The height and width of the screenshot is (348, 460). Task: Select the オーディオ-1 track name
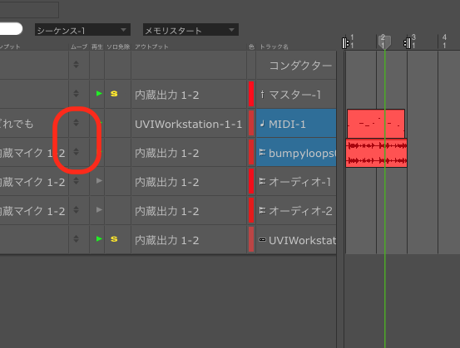(x=299, y=182)
